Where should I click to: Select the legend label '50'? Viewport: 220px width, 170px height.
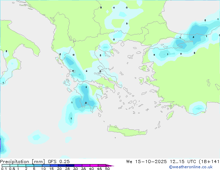(x=107, y=169)
